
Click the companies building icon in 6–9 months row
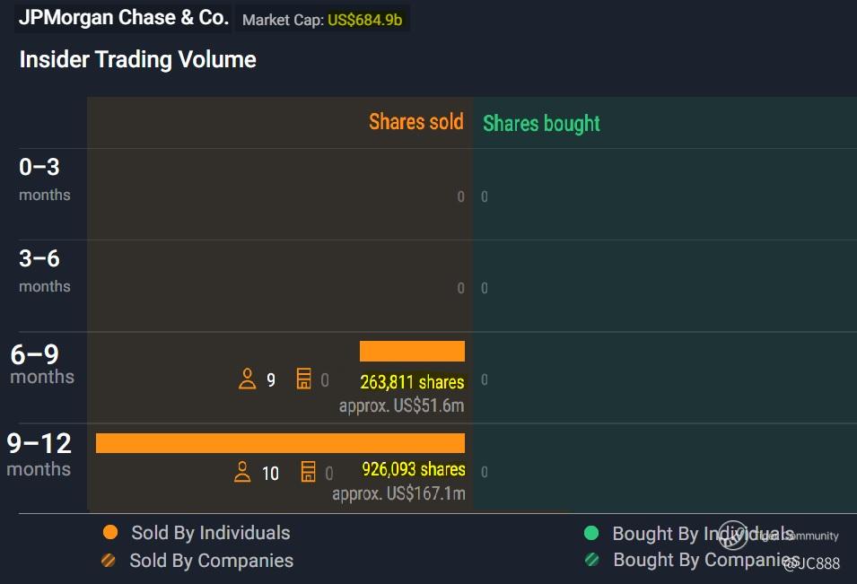click(x=303, y=379)
